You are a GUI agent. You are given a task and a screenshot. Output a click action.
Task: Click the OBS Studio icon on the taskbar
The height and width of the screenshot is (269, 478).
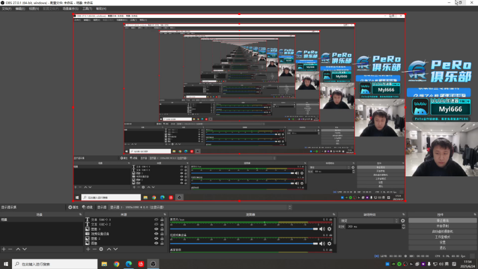153,264
